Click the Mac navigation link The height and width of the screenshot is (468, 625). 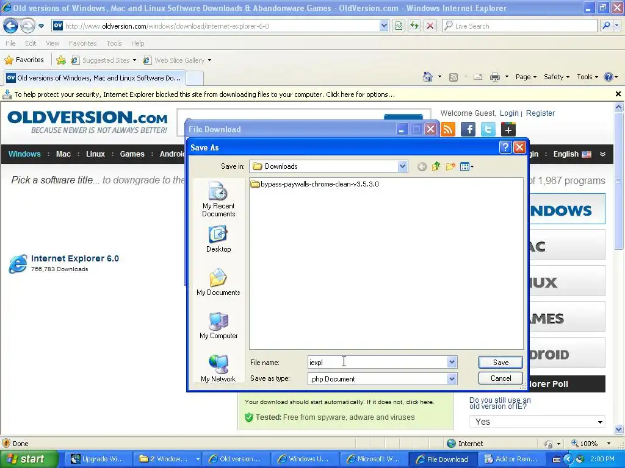[63, 154]
